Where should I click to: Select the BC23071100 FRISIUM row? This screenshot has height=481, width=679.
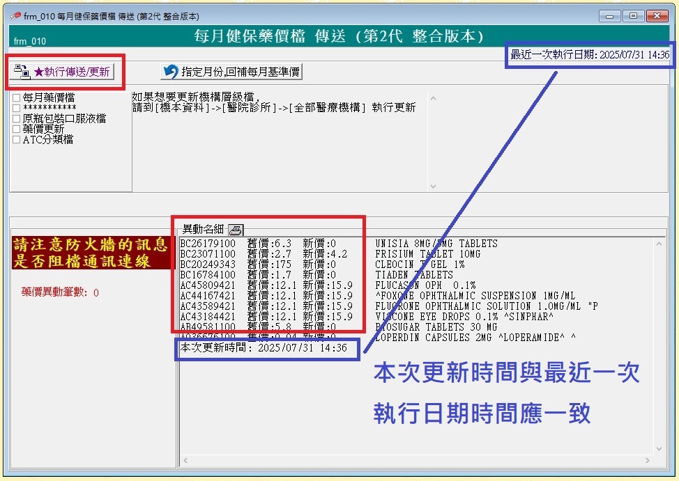pos(330,254)
